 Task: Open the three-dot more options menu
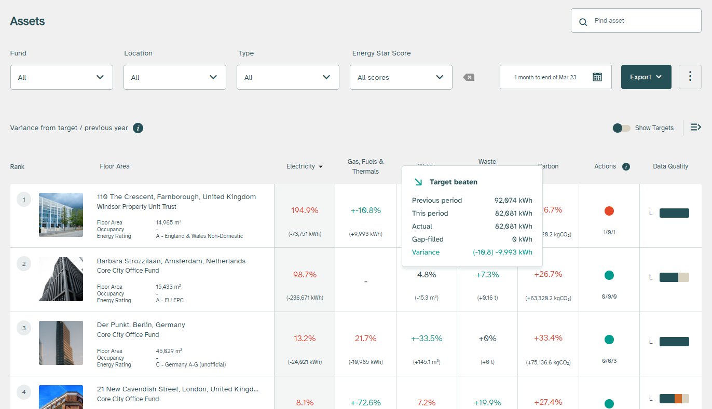[x=690, y=77]
